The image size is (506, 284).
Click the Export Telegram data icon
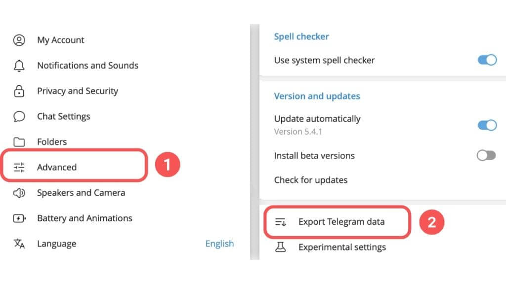tap(281, 222)
